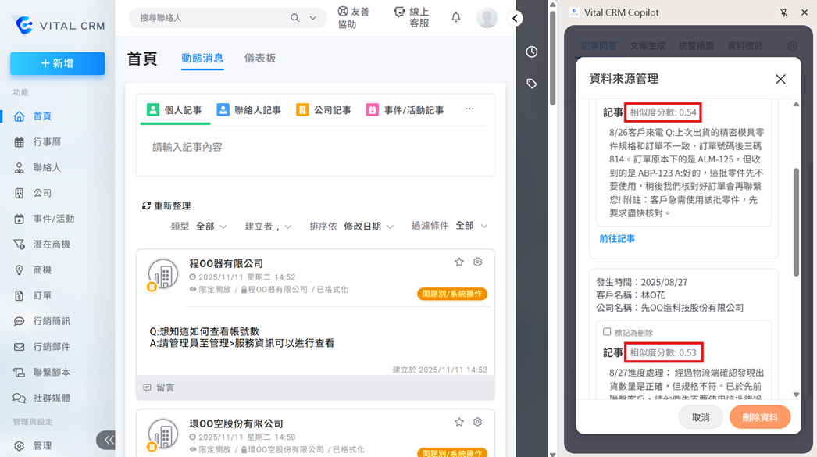This screenshot has width=817, height=457.
Task: Click the 重新整理 refresh icon
Action: [x=146, y=205]
